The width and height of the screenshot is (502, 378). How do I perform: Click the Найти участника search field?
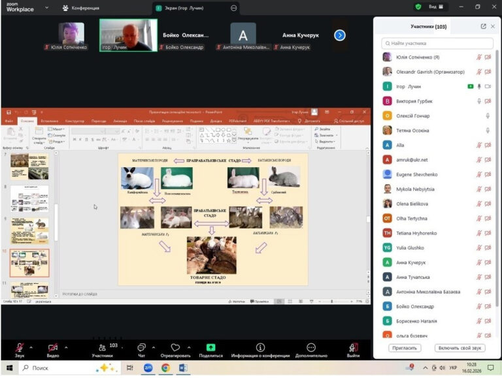437,43
